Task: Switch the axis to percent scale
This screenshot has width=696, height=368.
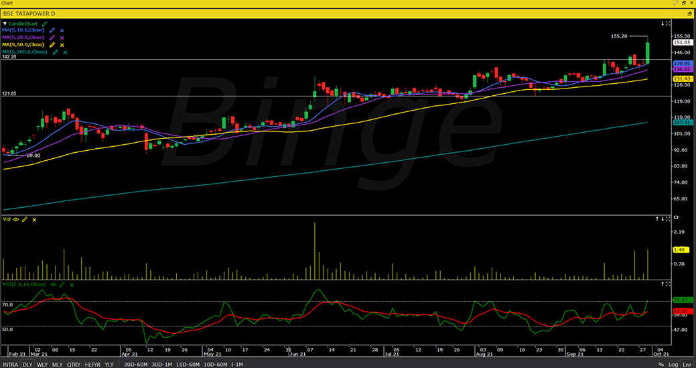Action: click(x=661, y=365)
